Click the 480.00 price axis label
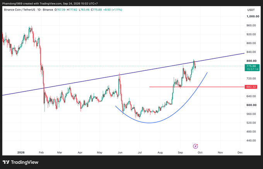Viewport: 263px width, 169px height. tap(251, 131)
